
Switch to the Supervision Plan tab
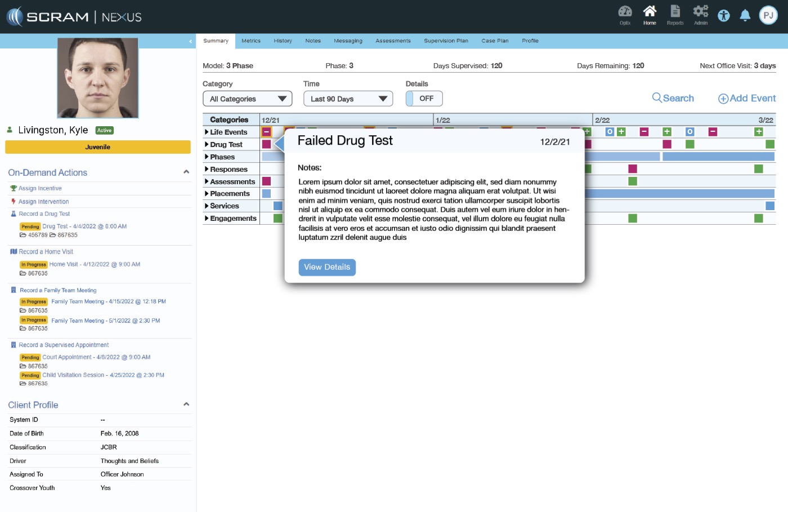446,41
